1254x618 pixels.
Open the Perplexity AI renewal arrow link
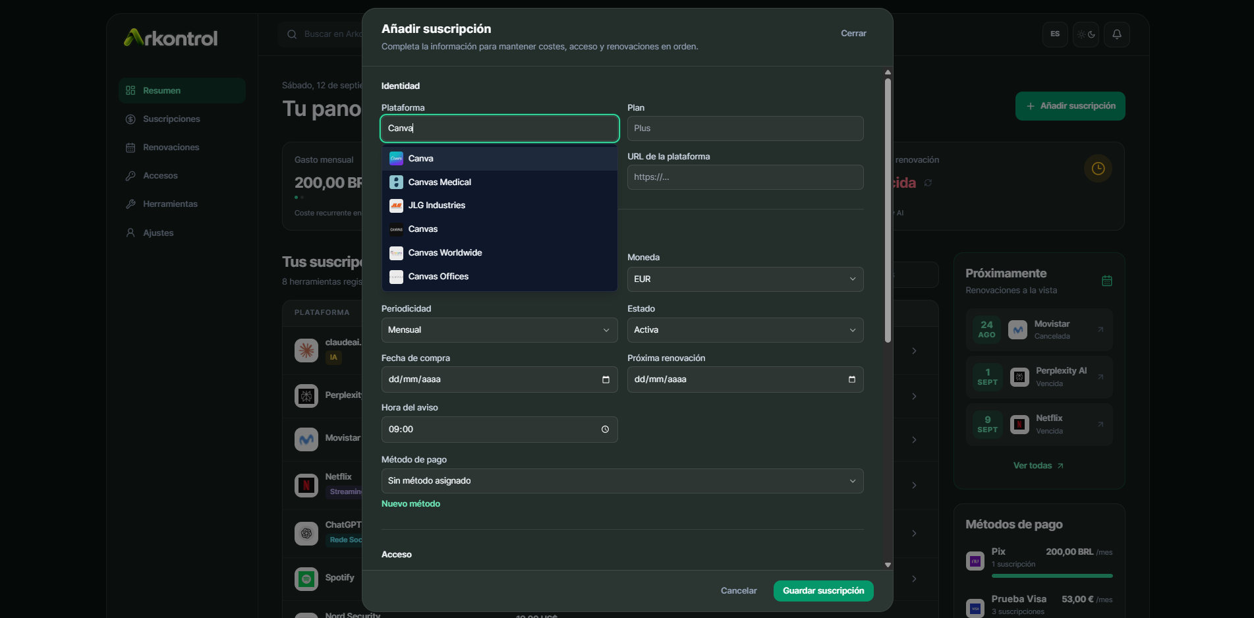click(x=1100, y=377)
